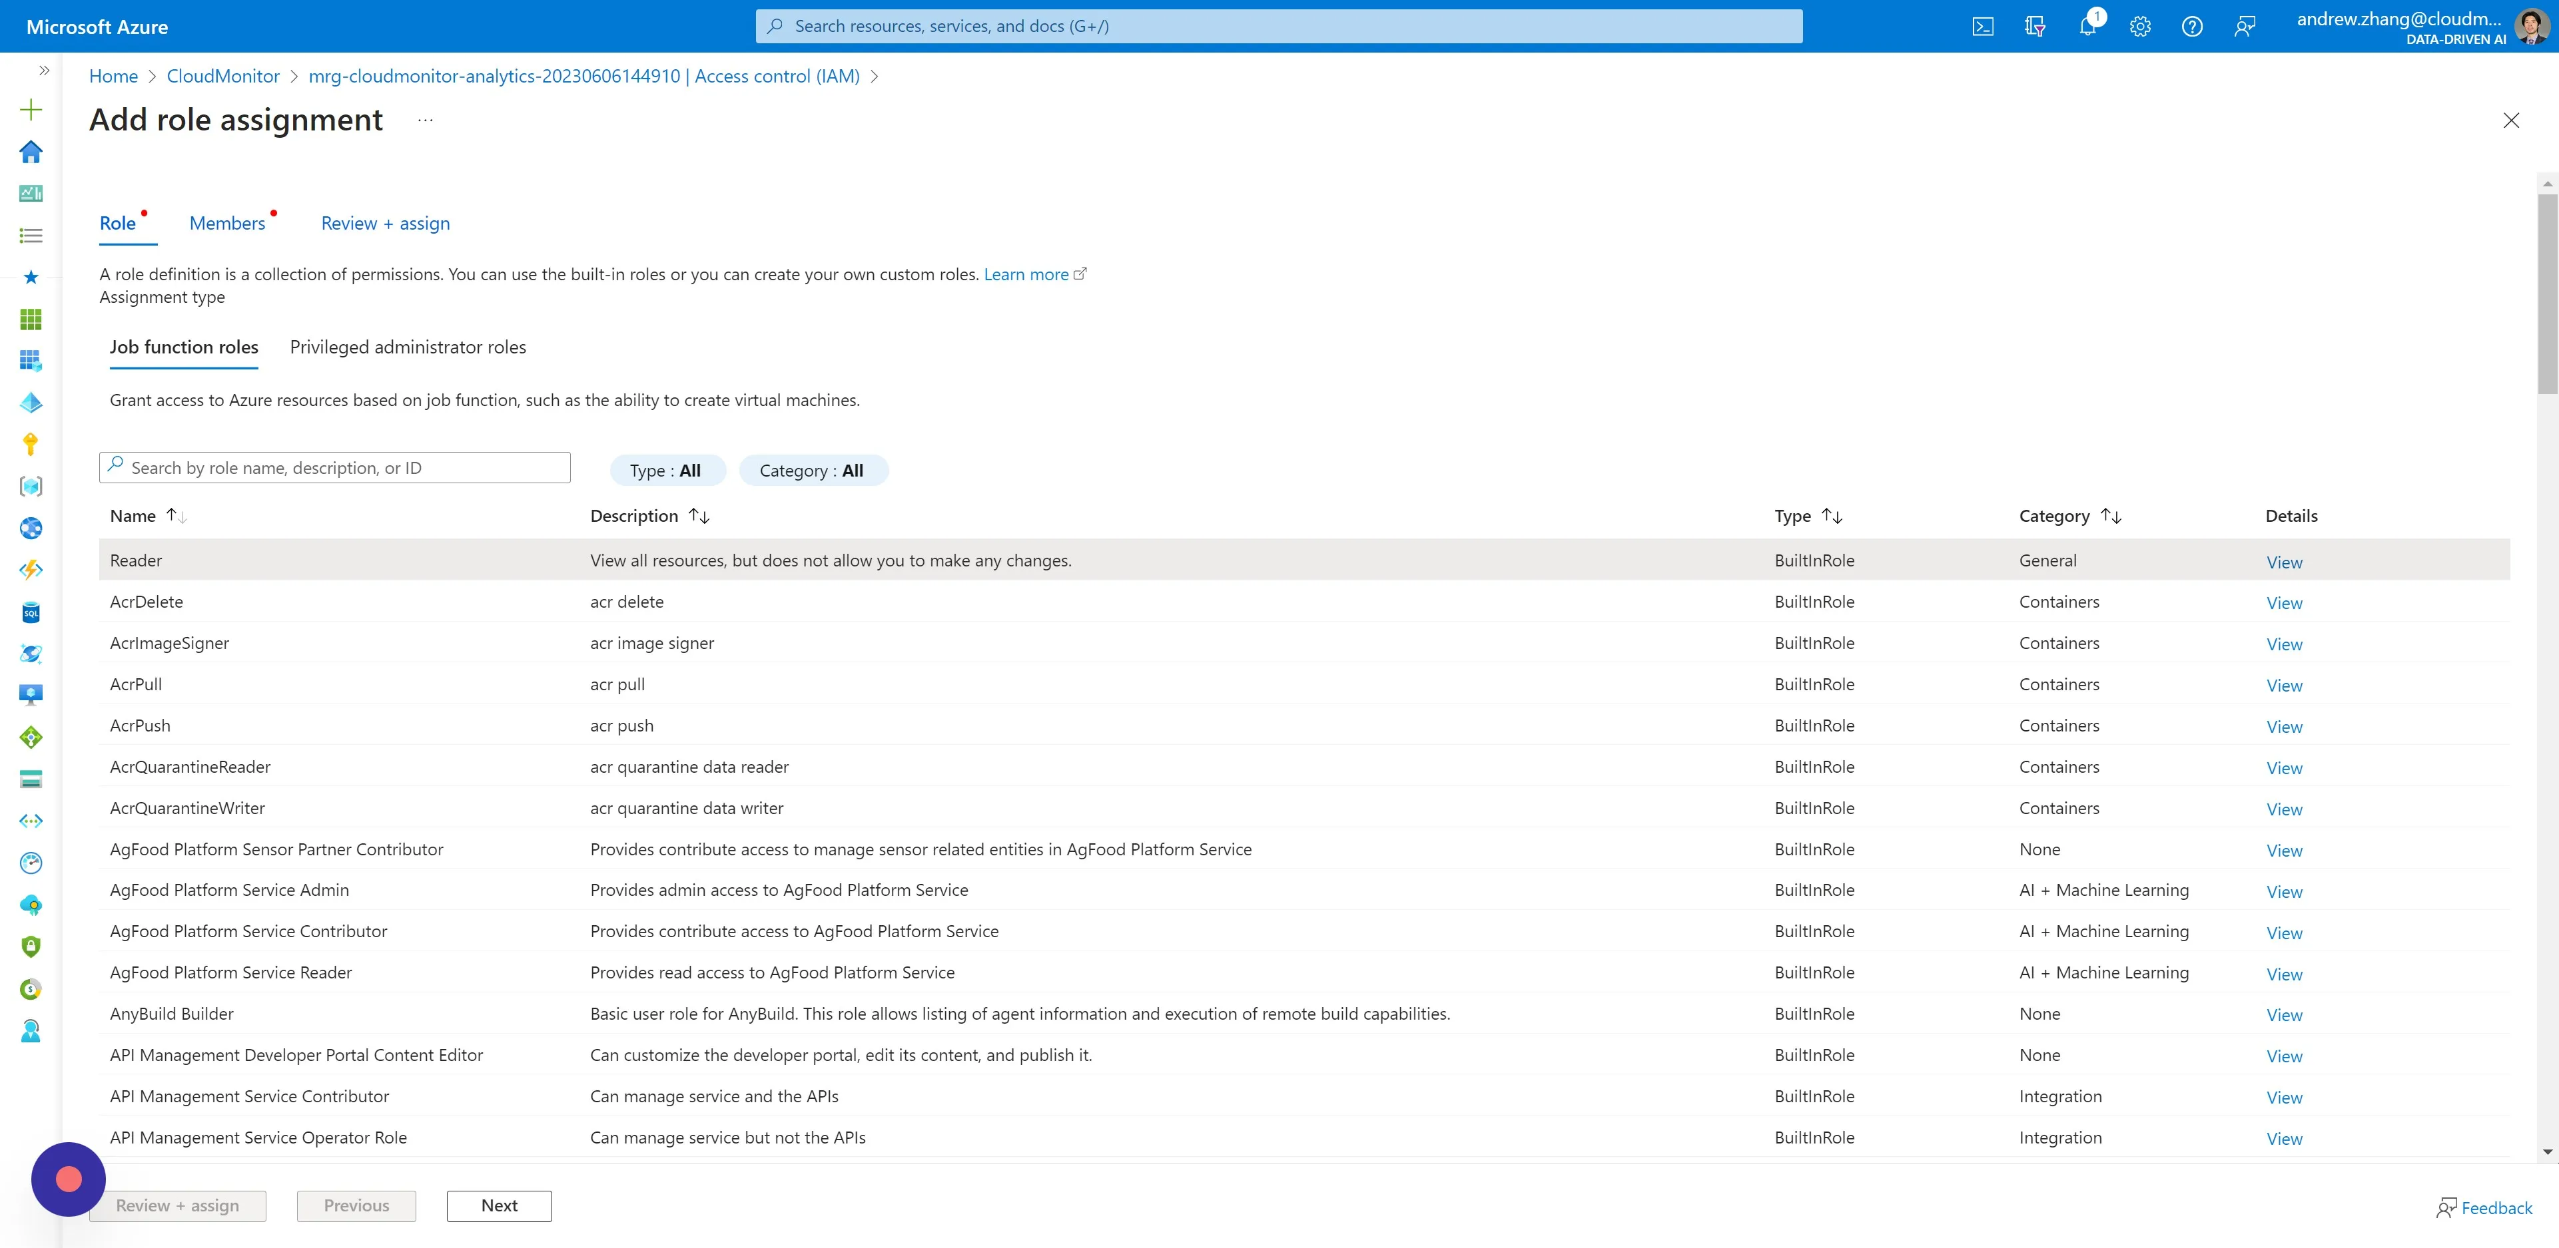Select the AcrPull role
2559x1248 pixels.
point(136,685)
